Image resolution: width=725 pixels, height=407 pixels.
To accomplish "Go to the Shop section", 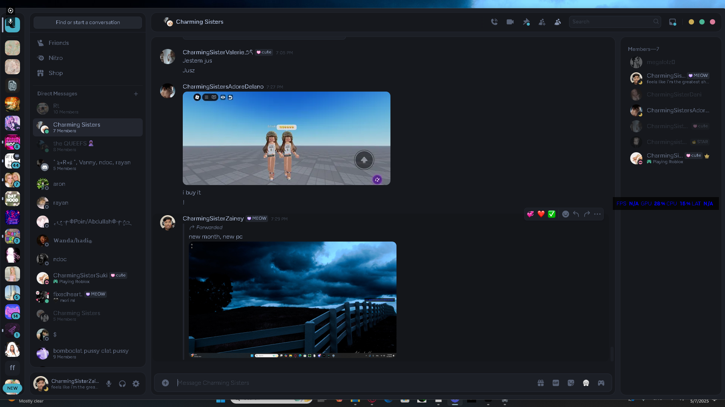I will pyautogui.click(x=56, y=73).
